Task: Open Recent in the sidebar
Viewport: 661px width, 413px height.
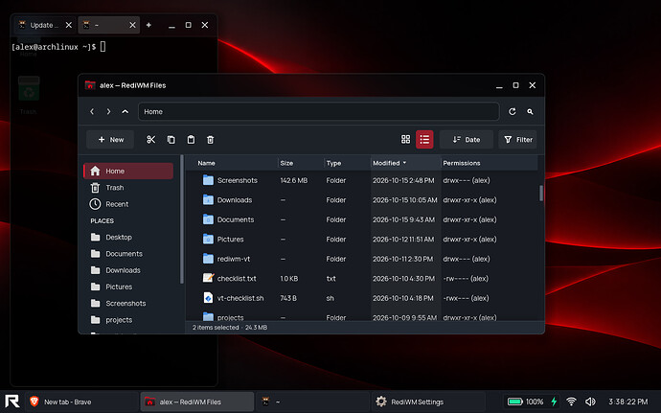Action: [x=128, y=204]
